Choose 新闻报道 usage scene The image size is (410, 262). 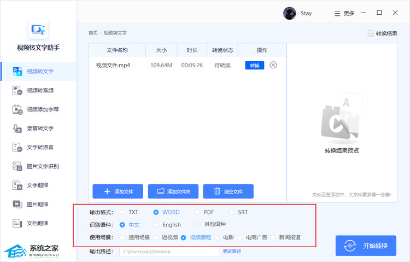pos(273,237)
